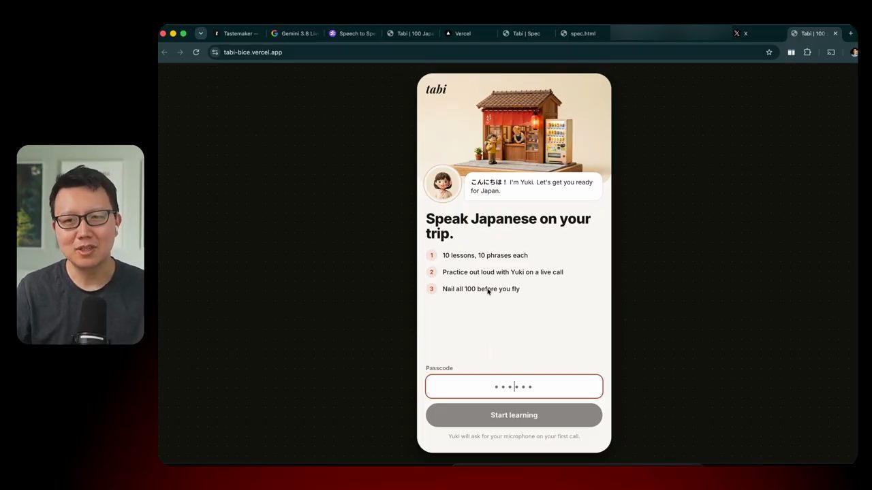Click the Start learning button
The image size is (872, 490).
tap(514, 415)
